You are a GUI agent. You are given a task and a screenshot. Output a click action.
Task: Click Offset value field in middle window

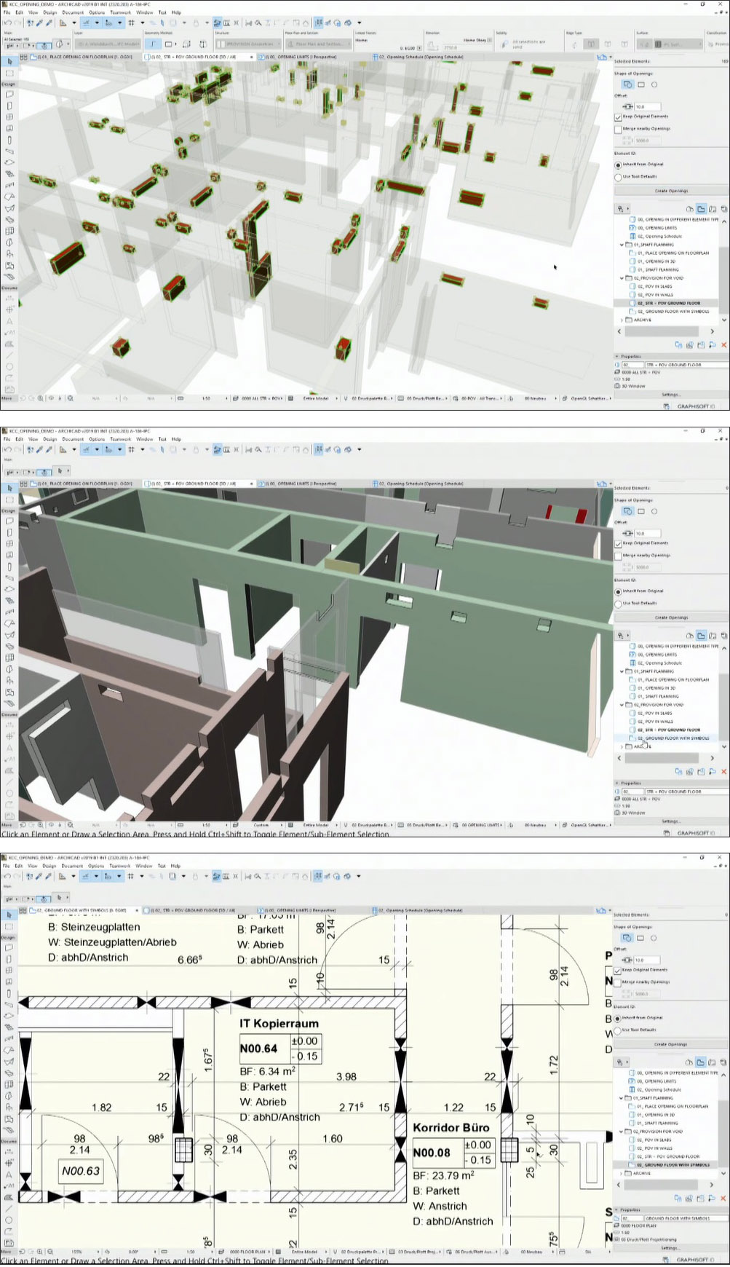click(648, 533)
